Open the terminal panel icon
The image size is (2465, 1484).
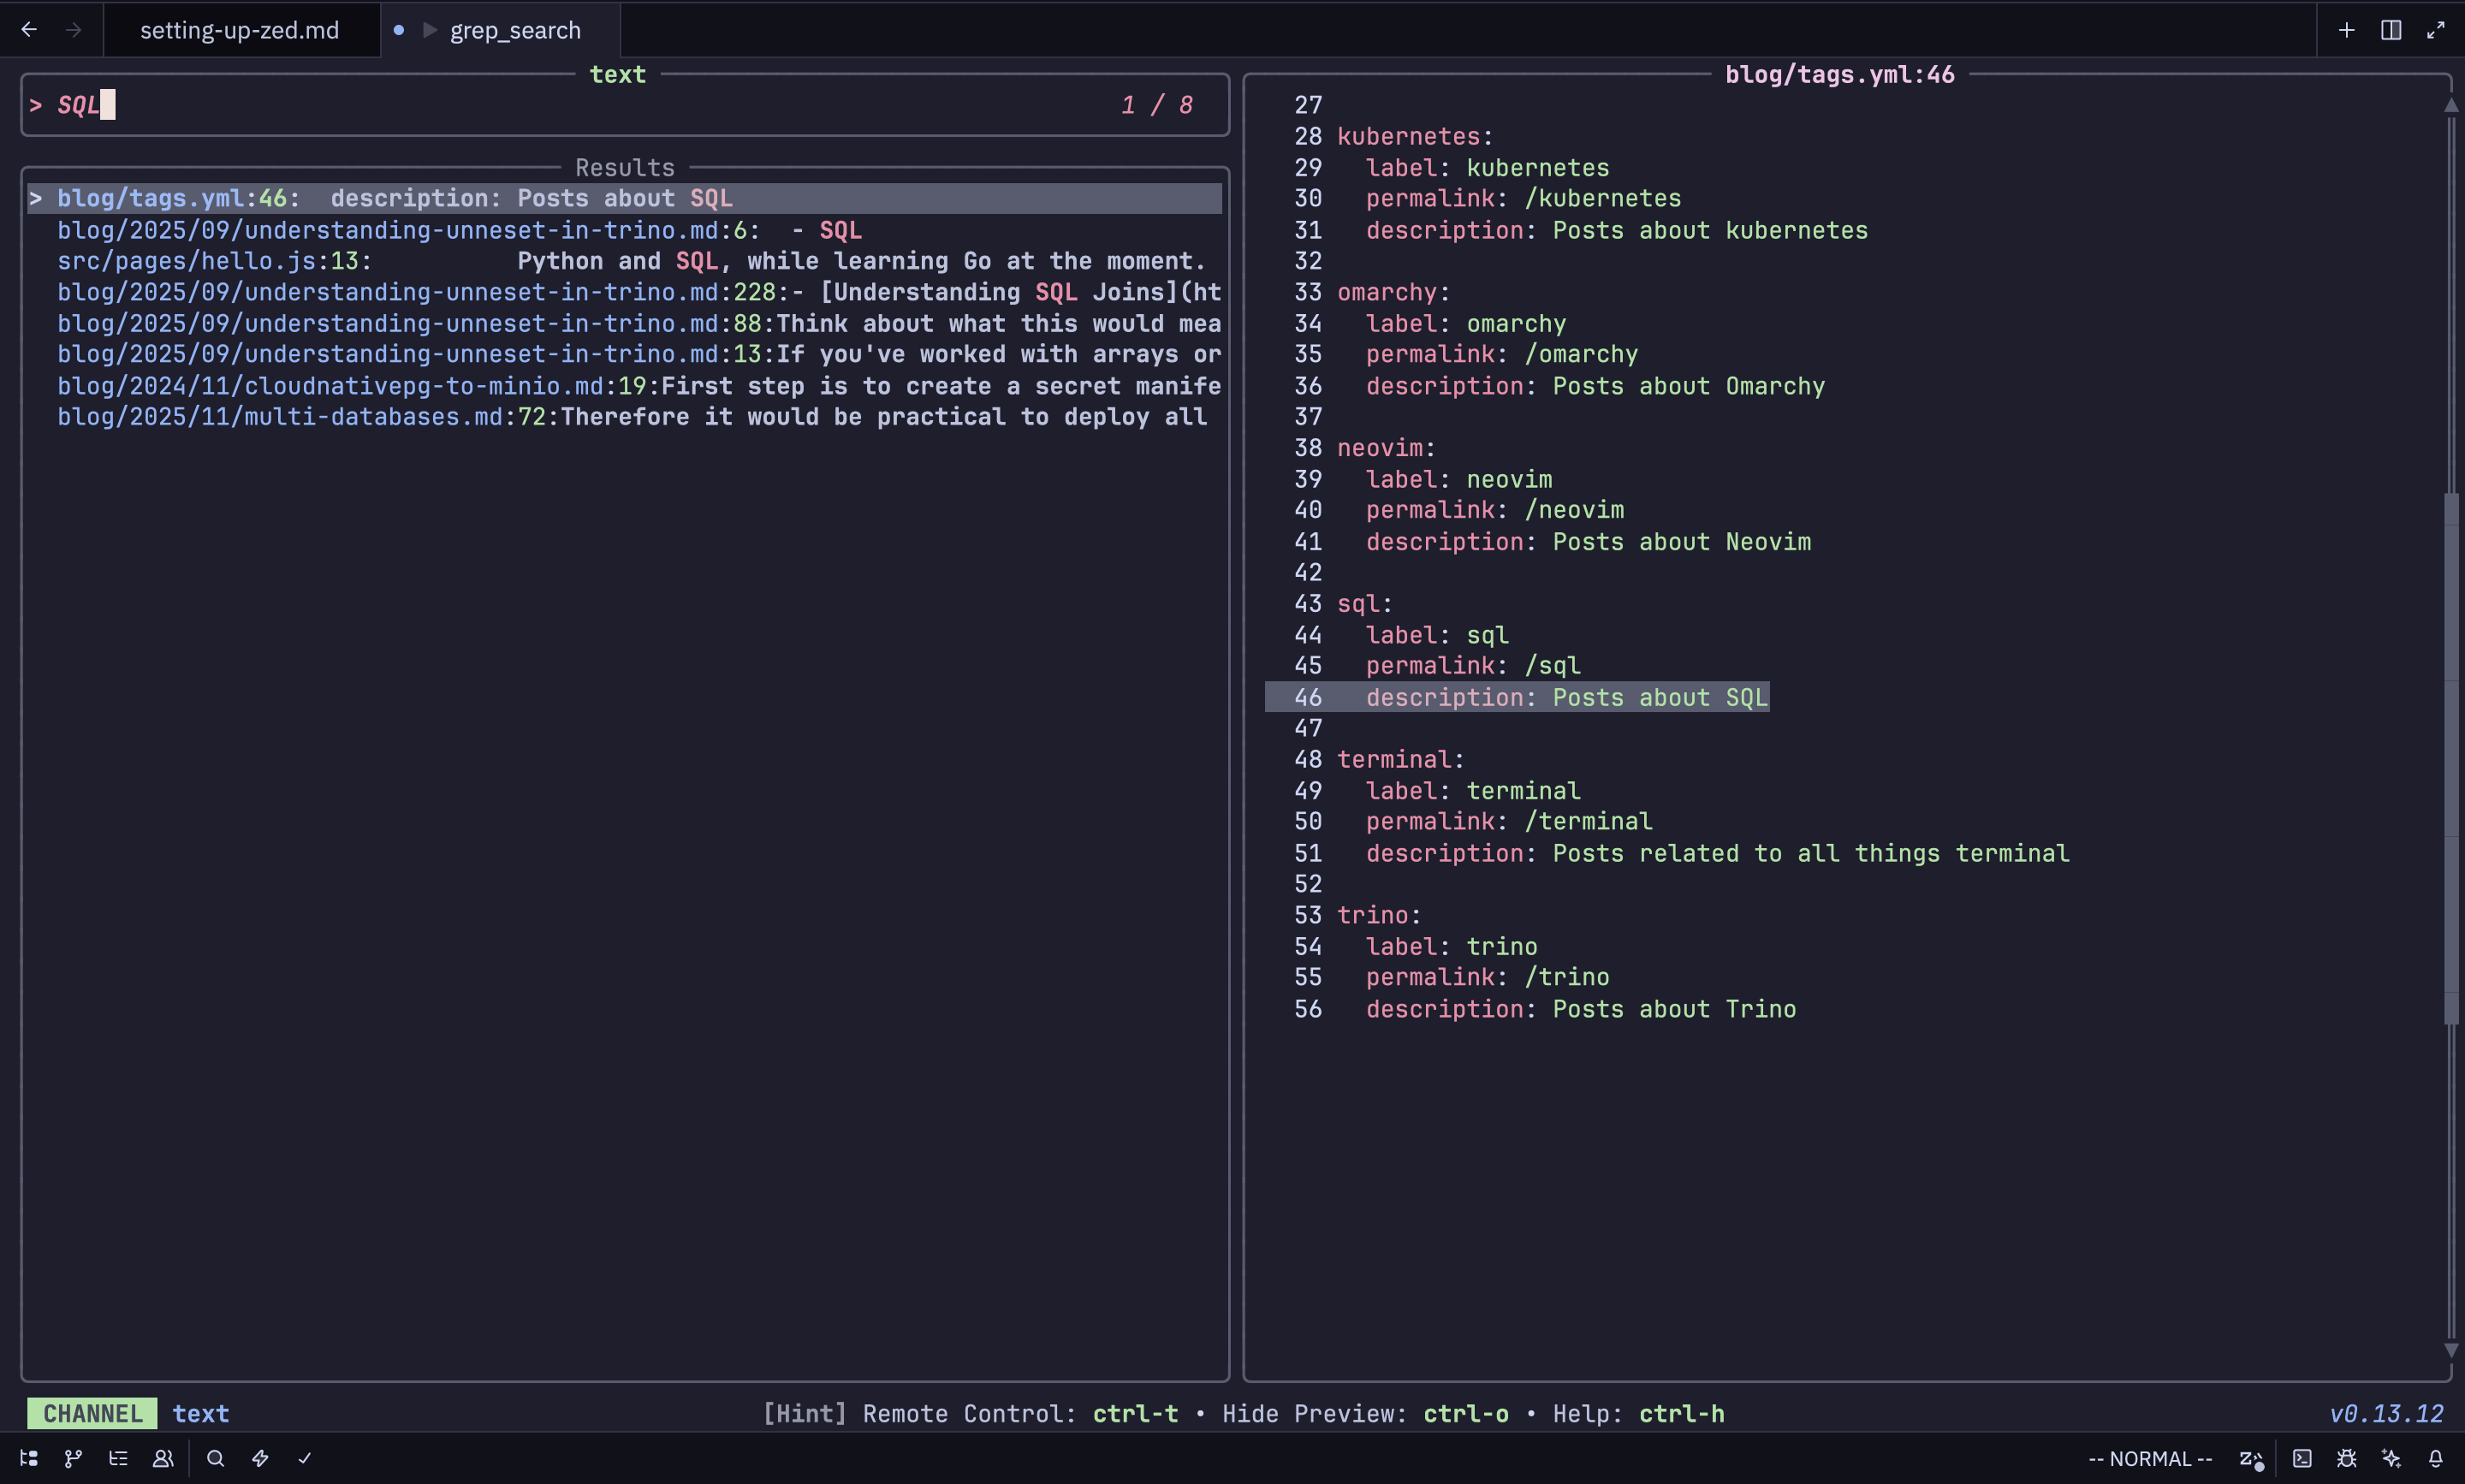pyautogui.click(x=2303, y=1458)
